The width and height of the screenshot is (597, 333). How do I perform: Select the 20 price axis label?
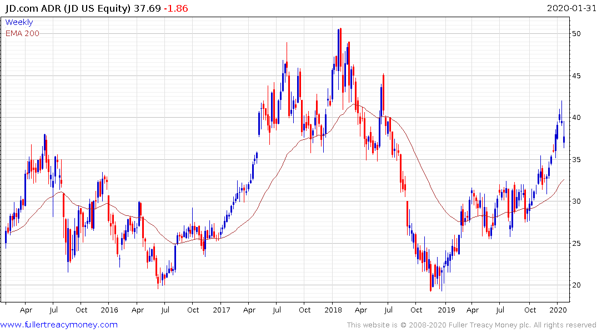pyautogui.click(x=576, y=285)
